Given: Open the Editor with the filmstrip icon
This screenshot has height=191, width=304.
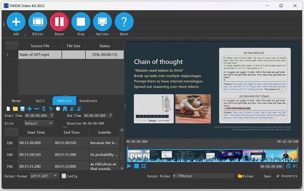Looking at the screenshot, I should (x=38, y=22).
